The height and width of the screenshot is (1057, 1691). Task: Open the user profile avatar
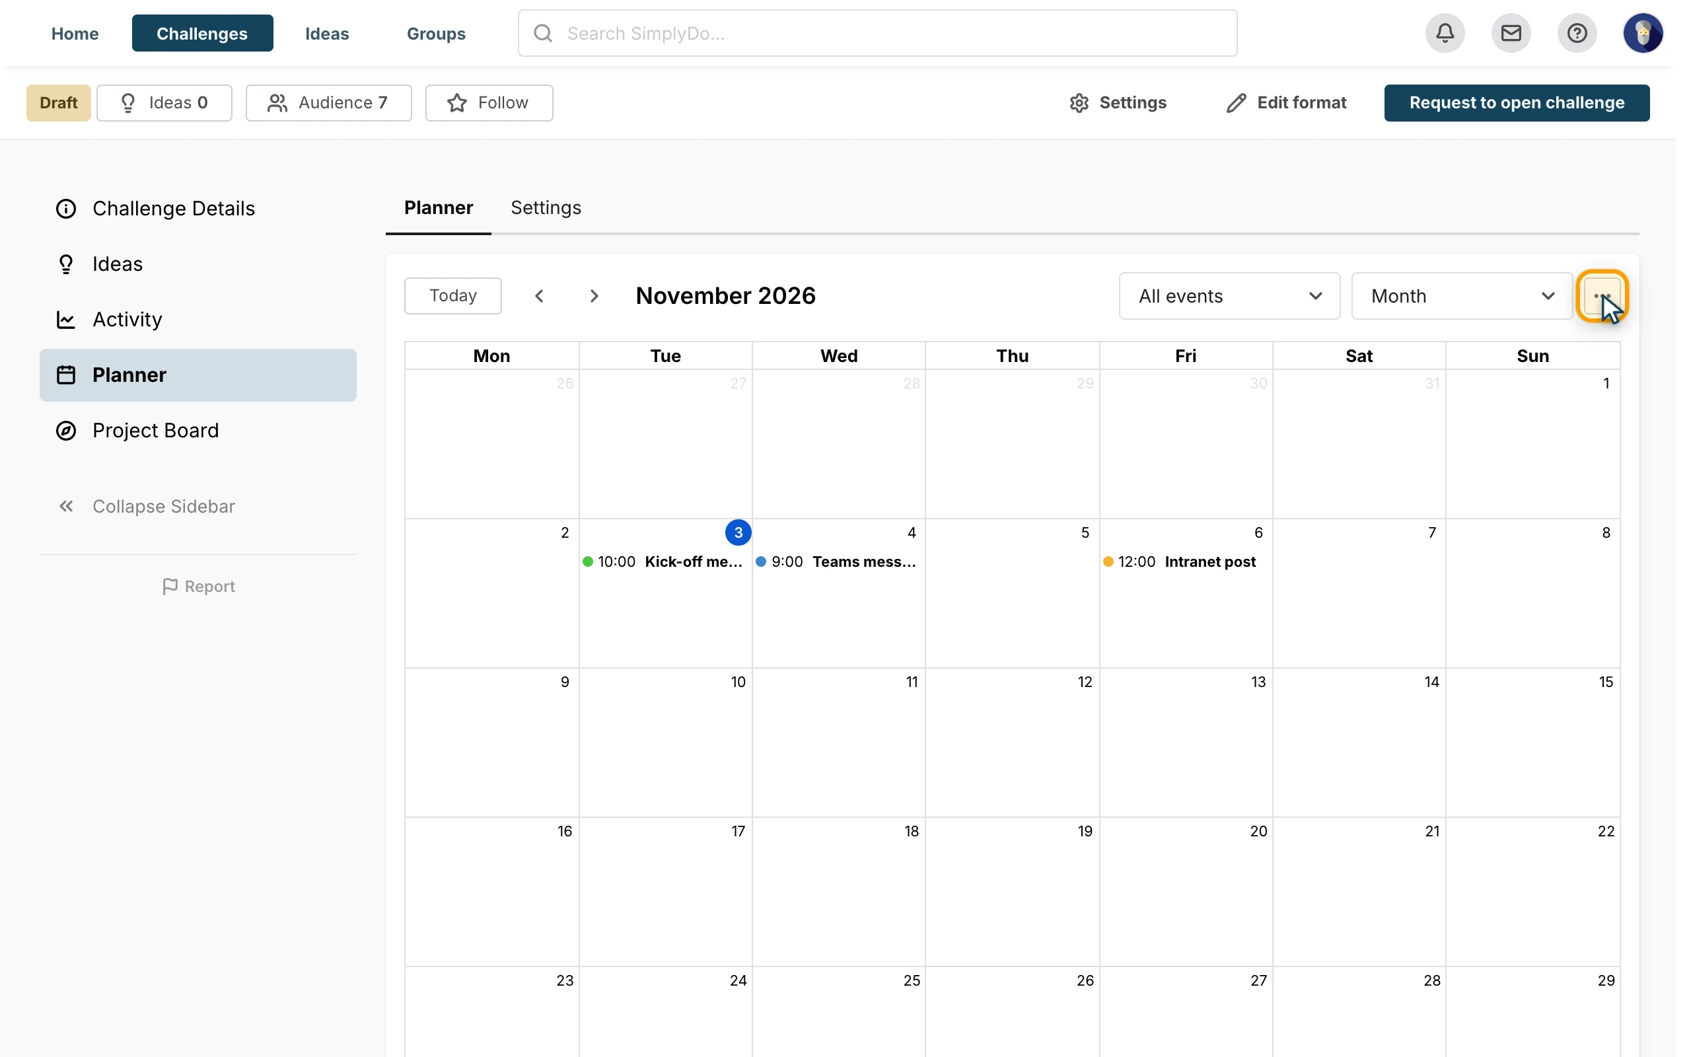tap(1643, 33)
